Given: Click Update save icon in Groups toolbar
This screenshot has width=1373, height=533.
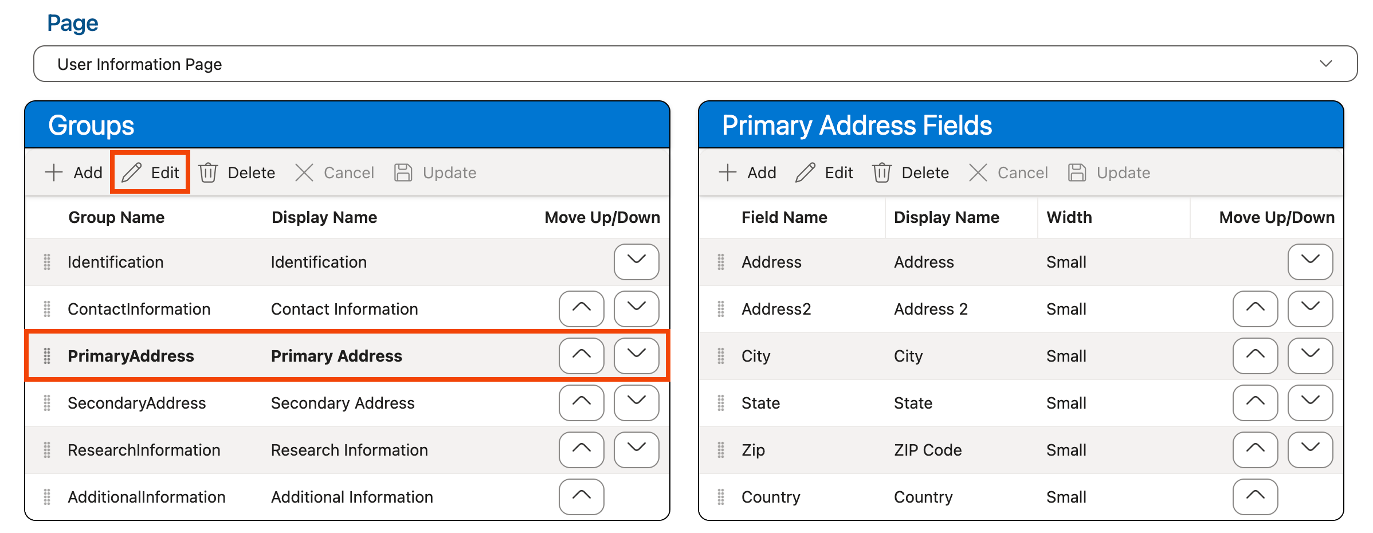Looking at the screenshot, I should coord(403,173).
